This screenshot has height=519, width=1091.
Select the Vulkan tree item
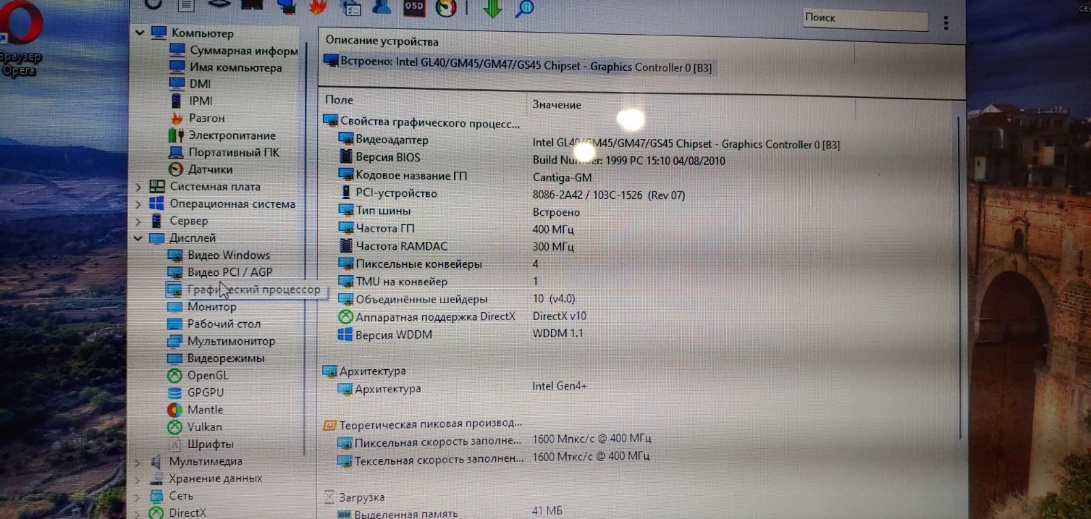click(195, 427)
